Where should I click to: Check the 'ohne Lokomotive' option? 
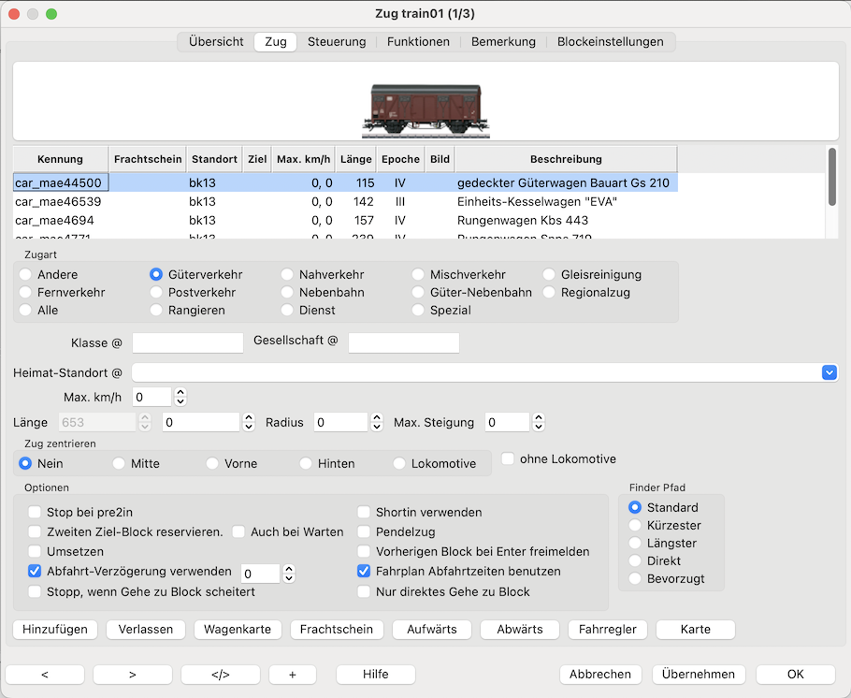(x=508, y=458)
